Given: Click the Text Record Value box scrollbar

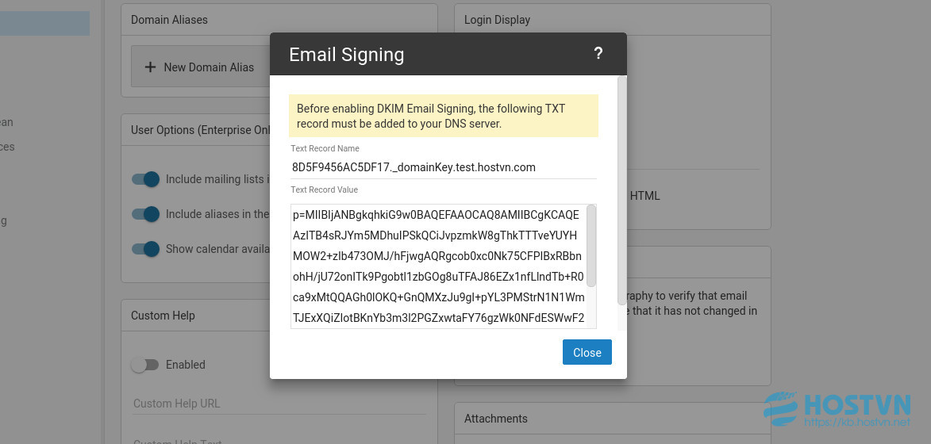Looking at the screenshot, I should pos(591,246).
